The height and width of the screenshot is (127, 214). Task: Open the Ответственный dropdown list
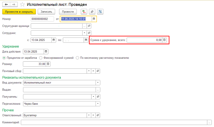(89, 115)
